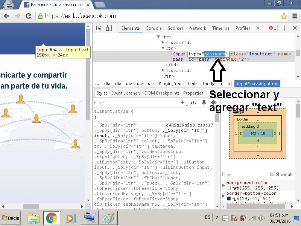
Task: Expand background-color computed property
Action: tap(223, 185)
